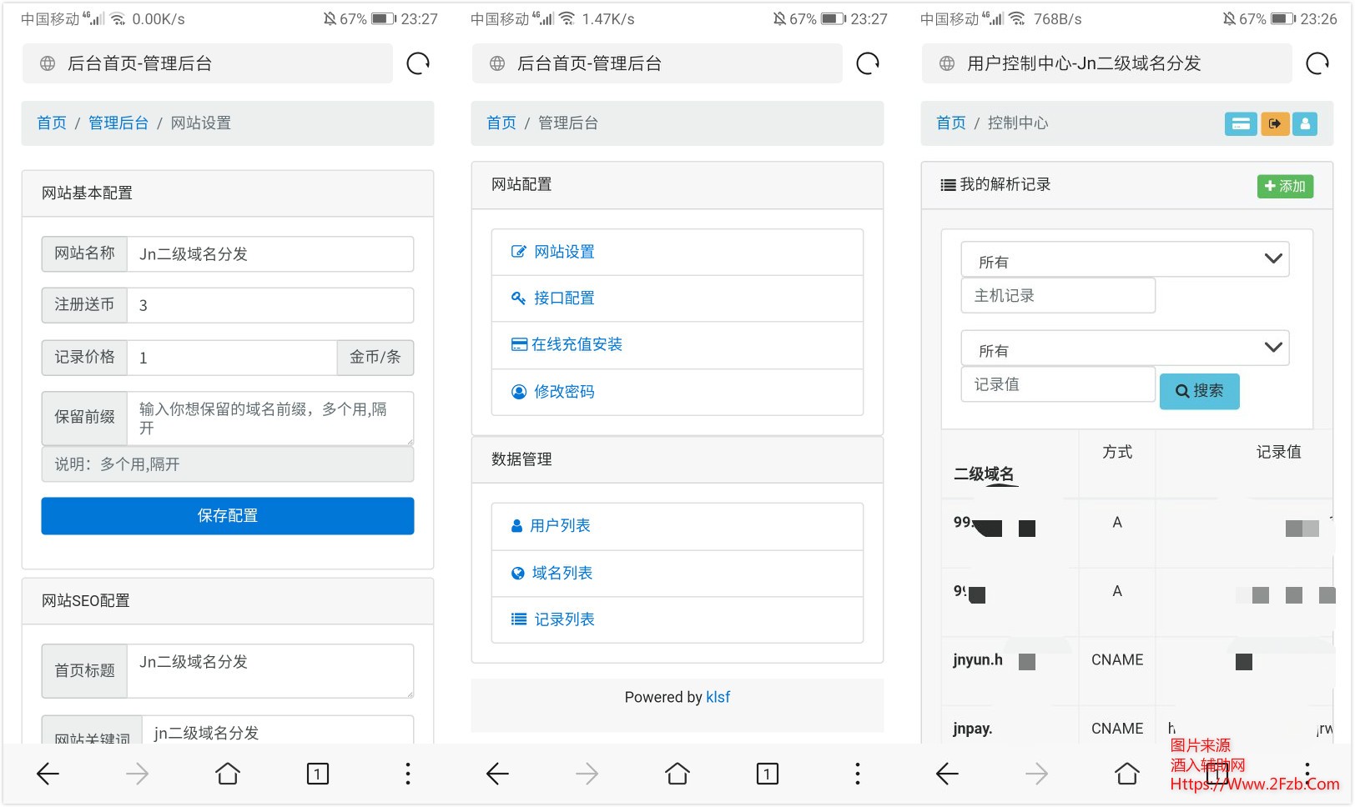Open the second 所有 dropdown above 记录值 field
1355x807 pixels.
click(1125, 349)
